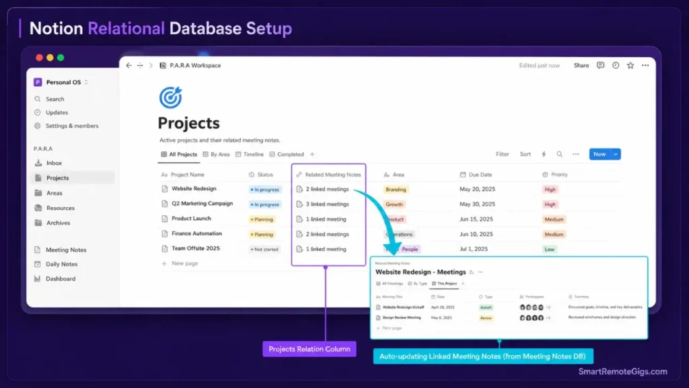
Task: Star the page as favorite
Action: click(x=630, y=65)
